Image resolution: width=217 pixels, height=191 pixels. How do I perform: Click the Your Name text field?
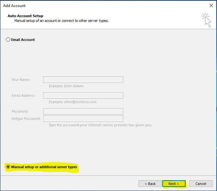(x=83, y=80)
